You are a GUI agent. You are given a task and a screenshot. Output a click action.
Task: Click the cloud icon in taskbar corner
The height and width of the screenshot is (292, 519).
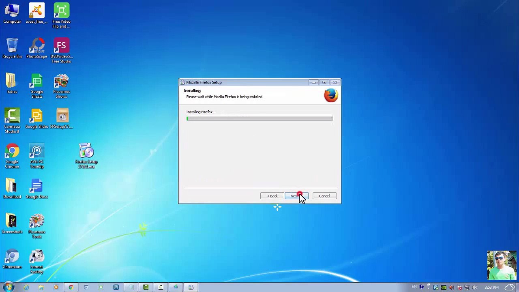(x=510, y=288)
